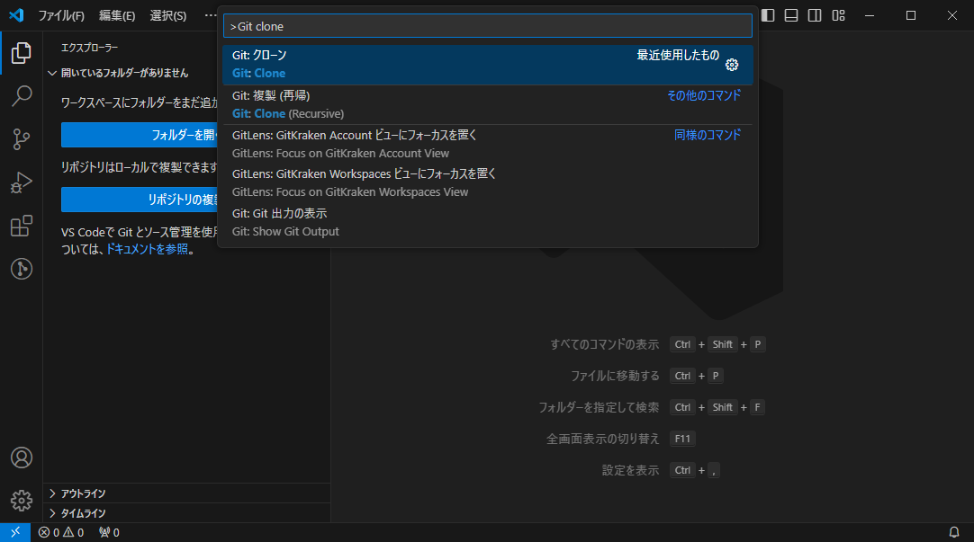Open notifications bell in status bar
The image size is (974, 542).
point(954,532)
